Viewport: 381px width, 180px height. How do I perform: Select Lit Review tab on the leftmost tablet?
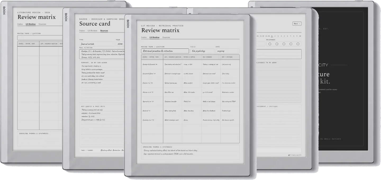coord(30,24)
